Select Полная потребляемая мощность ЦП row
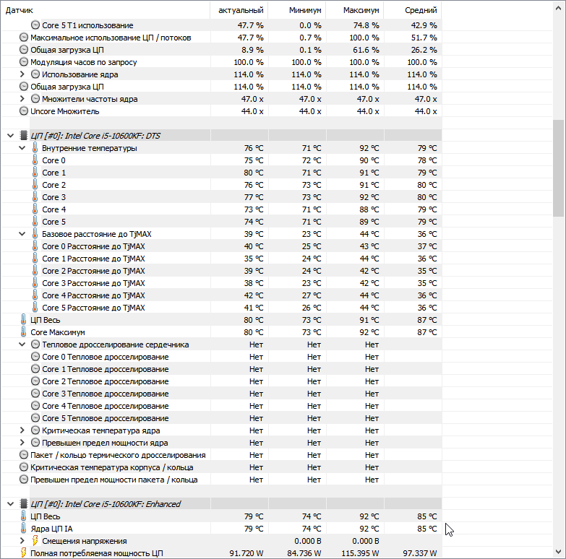Viewport: 566px width, 559px height. click(x=221, y=553)
